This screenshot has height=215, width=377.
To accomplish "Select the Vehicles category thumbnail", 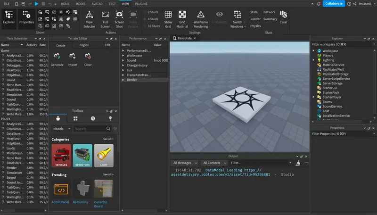I will [61, 156].
